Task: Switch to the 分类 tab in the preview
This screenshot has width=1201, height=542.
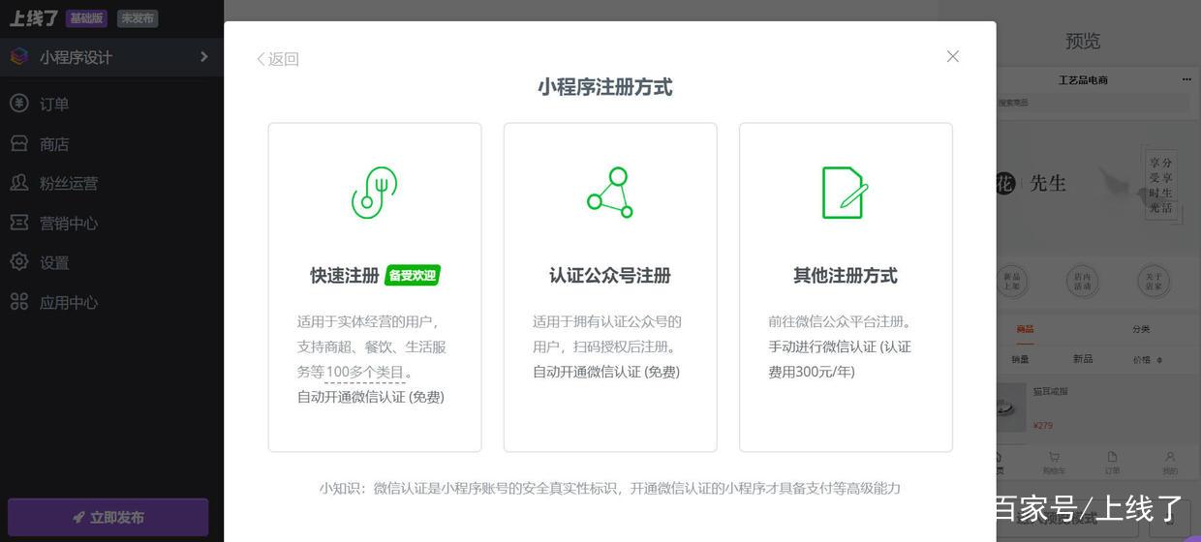Action: point(1141,329)
